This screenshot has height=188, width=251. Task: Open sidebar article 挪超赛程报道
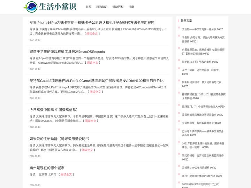click(204, 96)
